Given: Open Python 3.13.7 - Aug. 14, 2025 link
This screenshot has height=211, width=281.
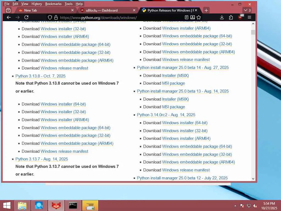Looking at the screenshot, I should click(x=42, y=159).
